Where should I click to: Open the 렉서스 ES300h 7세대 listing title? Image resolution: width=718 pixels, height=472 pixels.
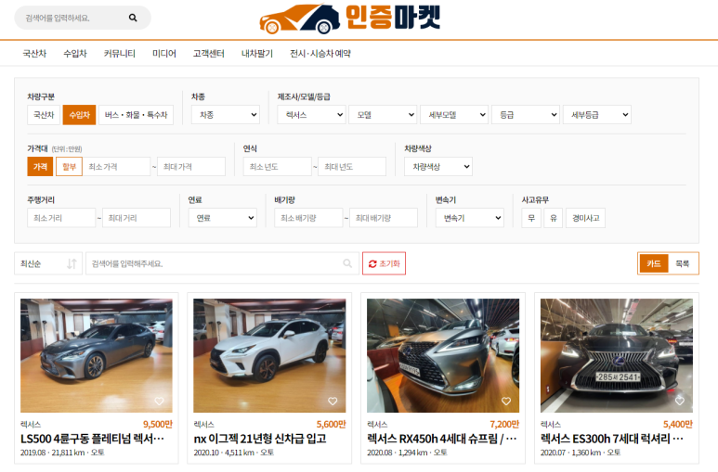point(612,439)
